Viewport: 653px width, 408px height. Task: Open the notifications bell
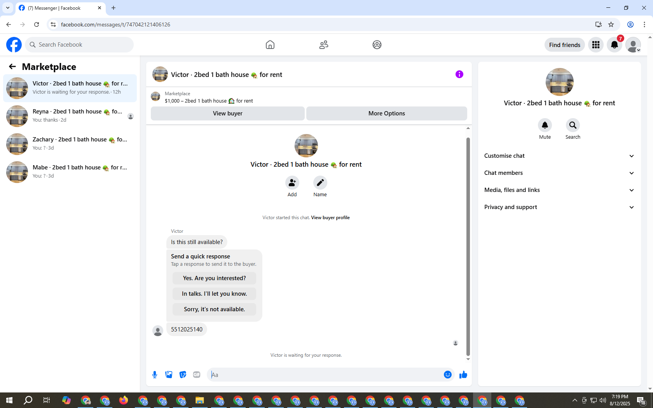pyautogui.click(x=615, y=45)
